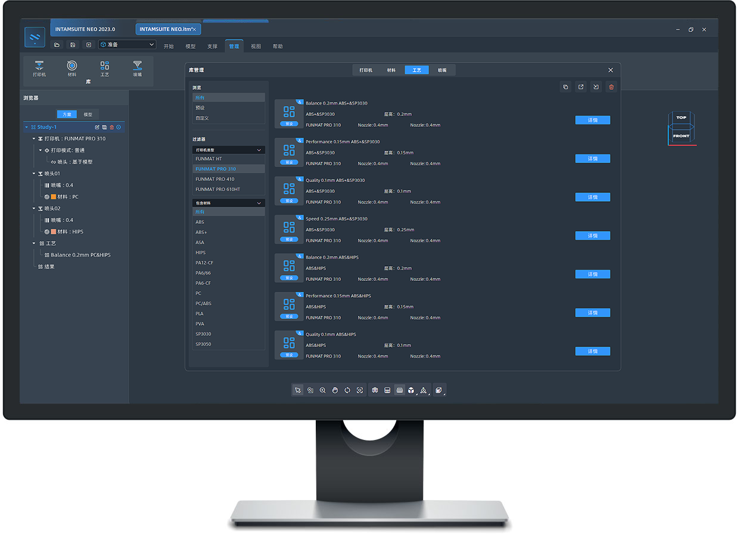The height and width of the screenshot is (534, 737).
Task: Click the INTAMSUITE application logo button
Action: click(35, 37)
